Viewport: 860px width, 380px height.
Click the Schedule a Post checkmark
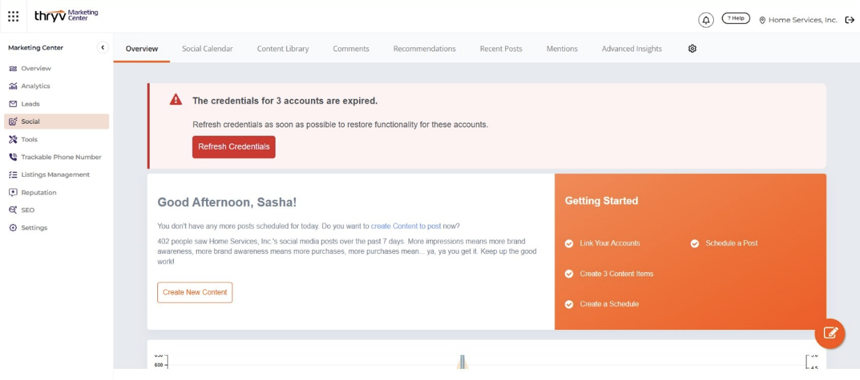coord(694,244)
